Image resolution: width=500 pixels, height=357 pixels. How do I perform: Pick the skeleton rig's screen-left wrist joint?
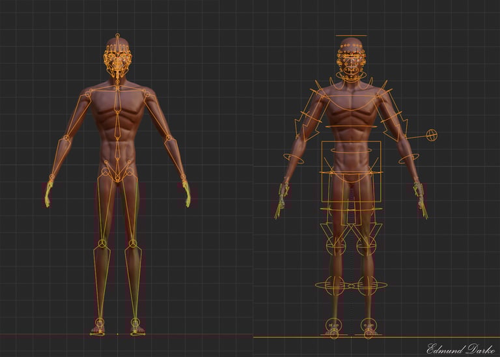pos(51,177)
